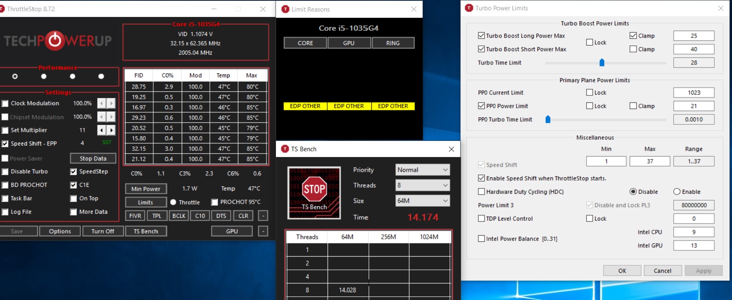
Task: Increase Set Multiplier with the right arrow
Action: click(111, 130)
